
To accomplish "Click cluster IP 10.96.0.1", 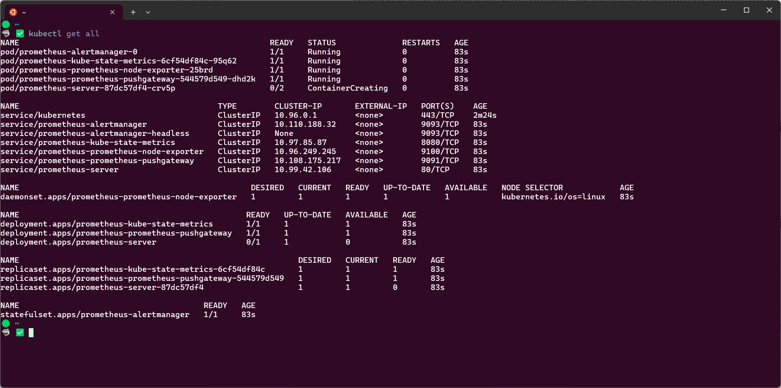I will [296, 115].
